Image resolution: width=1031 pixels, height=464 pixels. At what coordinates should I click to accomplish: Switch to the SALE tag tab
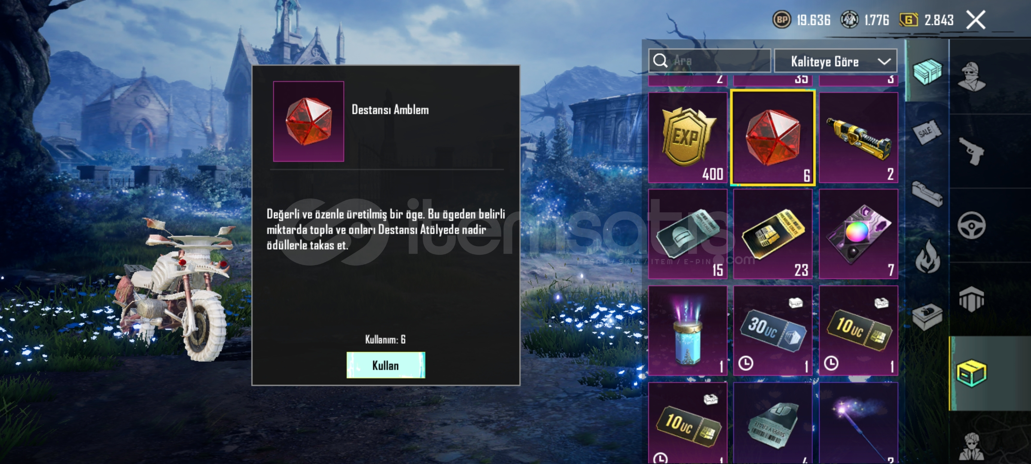(x=927, y=132)
